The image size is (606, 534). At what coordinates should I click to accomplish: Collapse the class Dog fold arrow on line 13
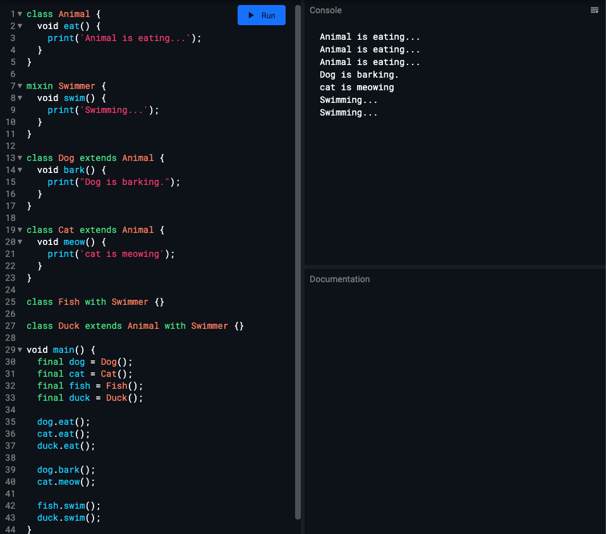(x=20, y=158)
